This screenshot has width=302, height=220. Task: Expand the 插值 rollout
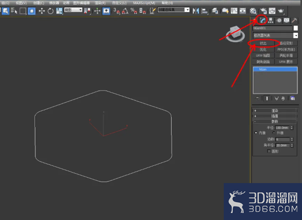[x=275, y=116]
